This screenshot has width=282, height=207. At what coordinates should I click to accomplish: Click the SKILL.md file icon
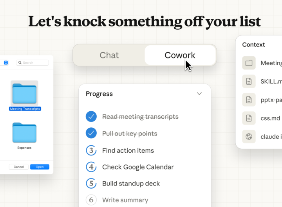pos(249,81)
